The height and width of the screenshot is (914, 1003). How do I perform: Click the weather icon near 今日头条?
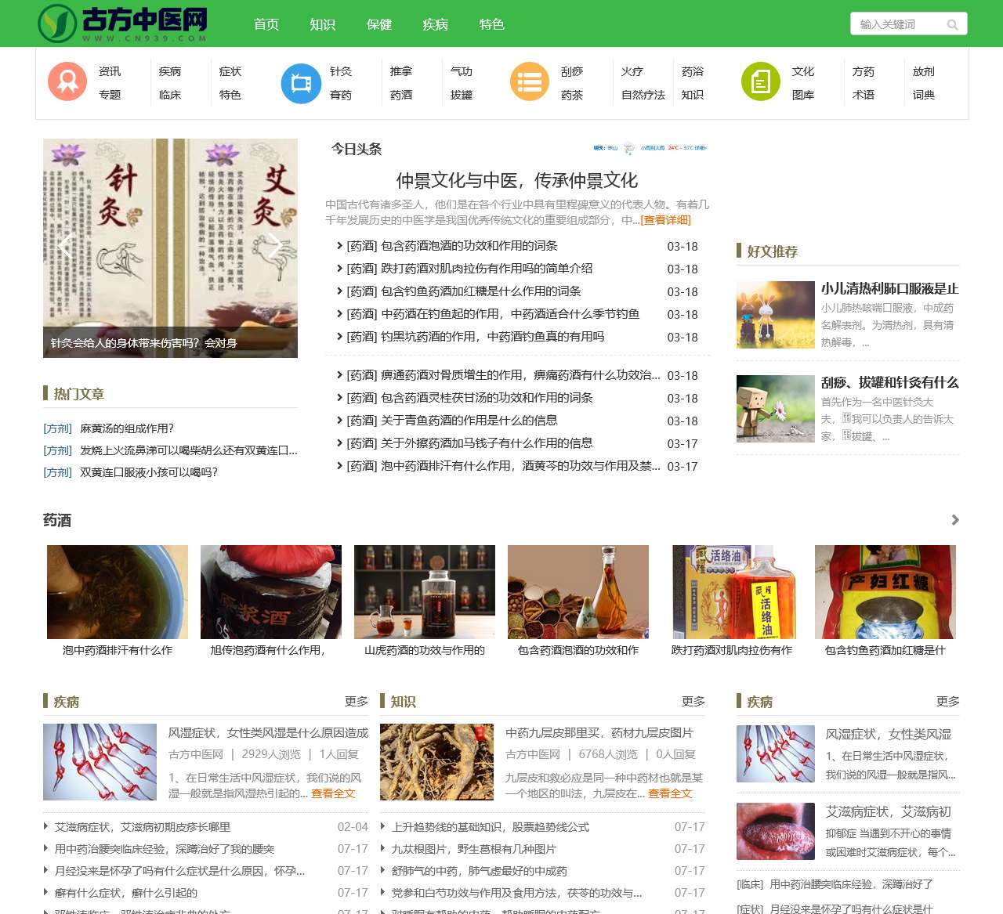pyautogui.click(x=628, y=147)
